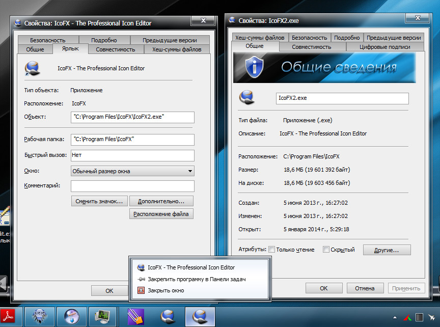440x327 pixels.
Task: Click the highlighted IcoFX taskbar button
Action: pyautogui.click(x=200, y=317)
